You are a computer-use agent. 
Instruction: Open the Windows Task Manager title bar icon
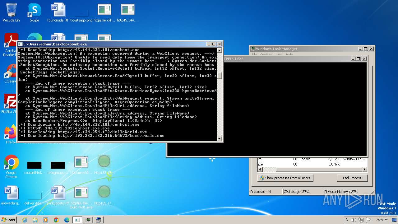click(253, 49)
